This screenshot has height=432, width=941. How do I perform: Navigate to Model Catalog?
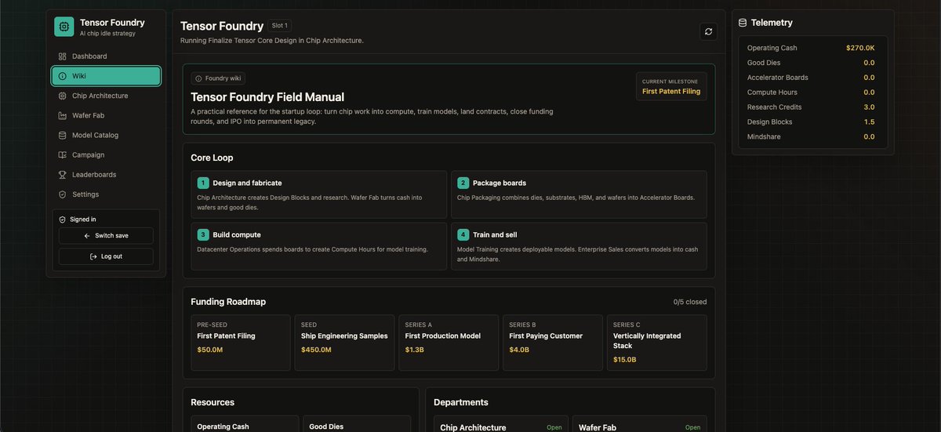pos(106,135)
